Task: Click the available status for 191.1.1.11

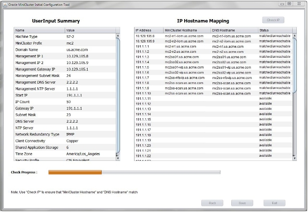Action: tap(265, 99)
